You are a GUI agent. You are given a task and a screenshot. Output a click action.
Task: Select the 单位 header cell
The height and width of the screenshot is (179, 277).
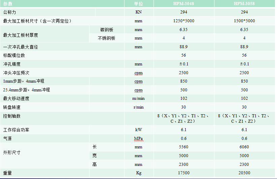[x=138, y=4]
